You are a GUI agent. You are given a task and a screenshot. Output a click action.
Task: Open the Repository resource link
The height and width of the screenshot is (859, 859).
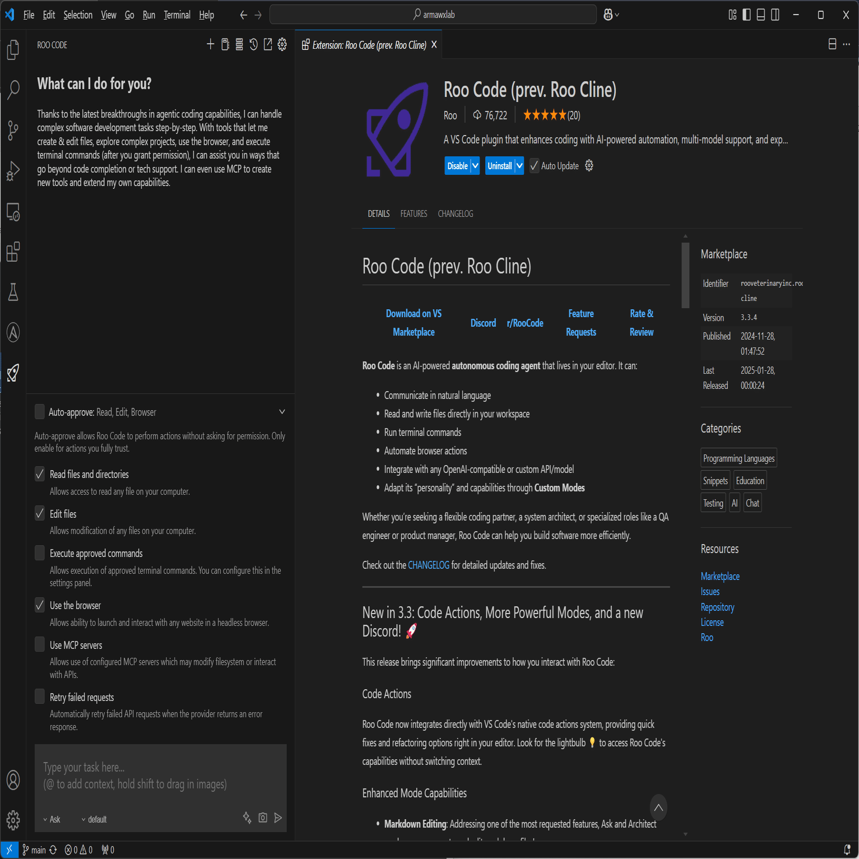point(717,607)
